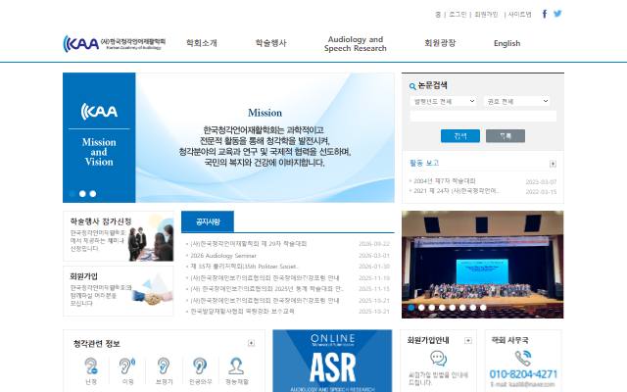Expand 회원가입안내 with plus icon

tap(468, 340)
